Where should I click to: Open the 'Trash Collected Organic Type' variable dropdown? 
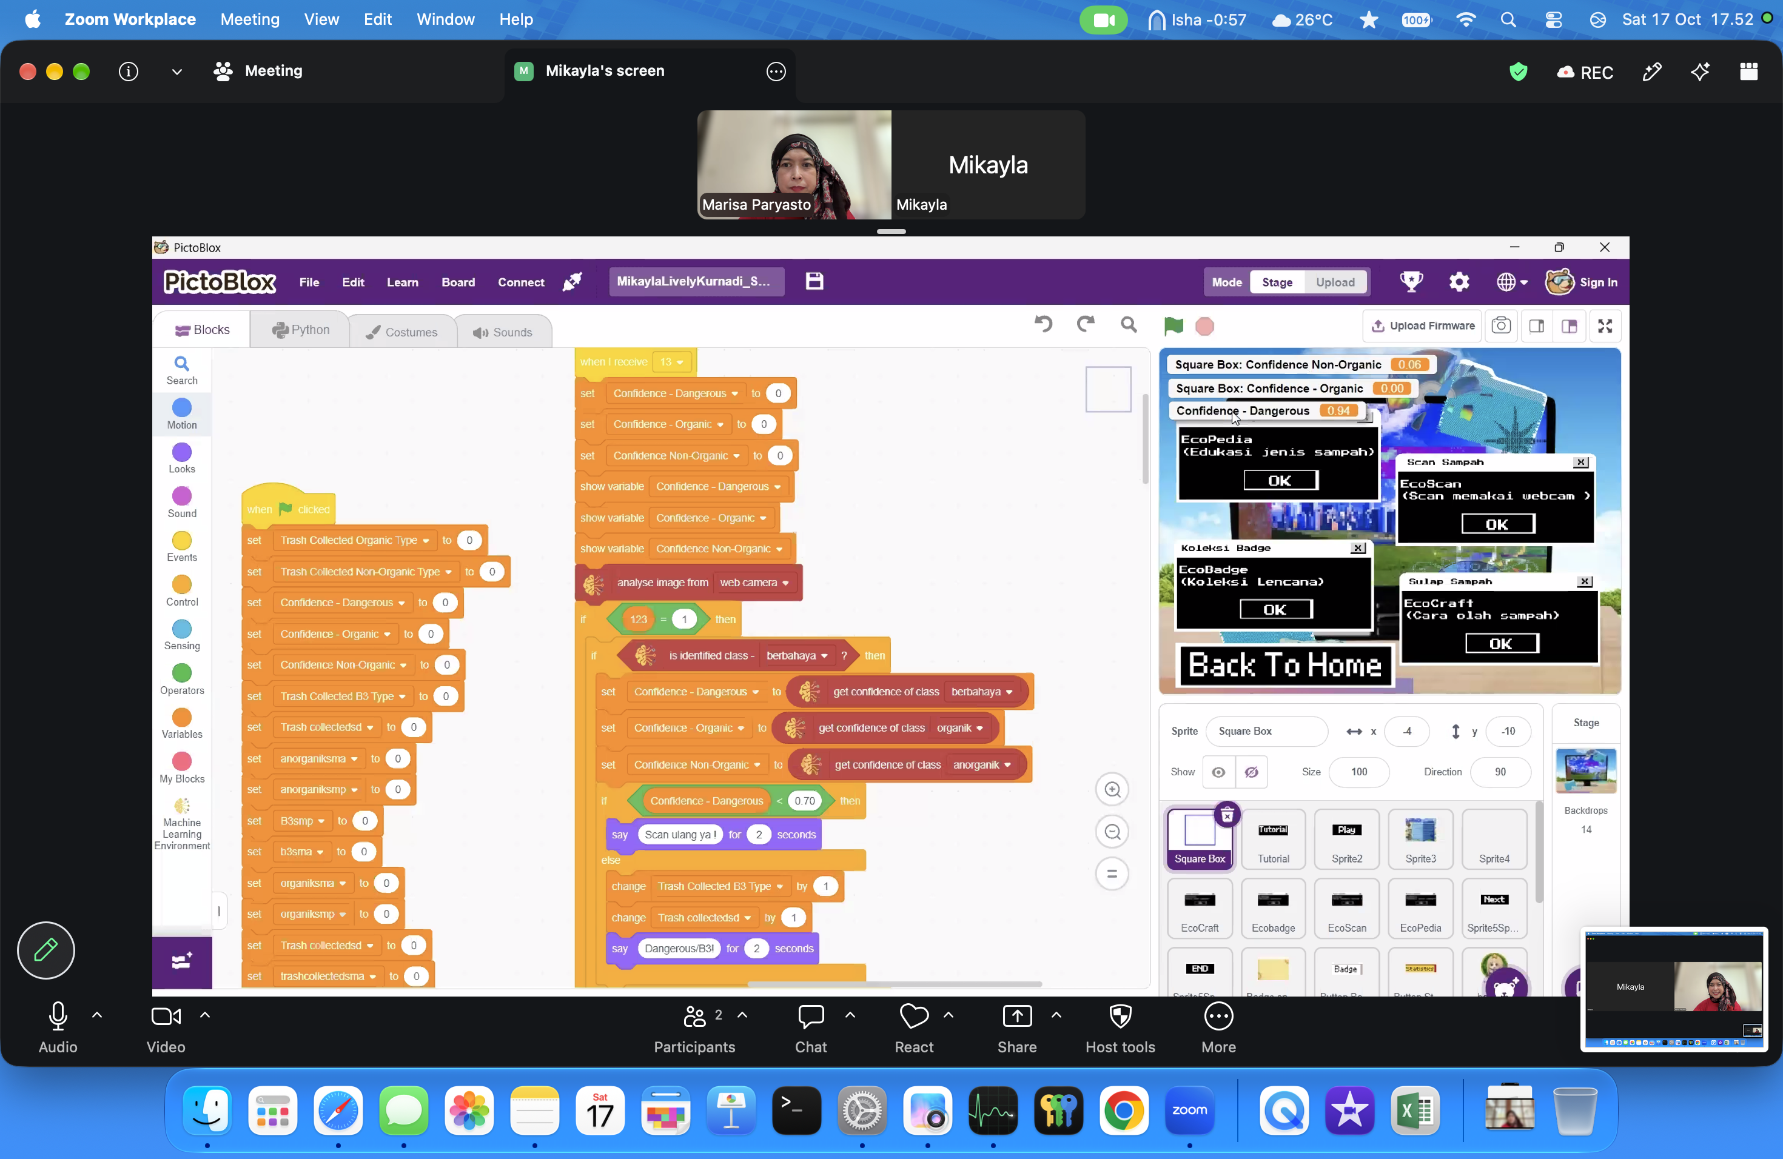pos(426,541)
